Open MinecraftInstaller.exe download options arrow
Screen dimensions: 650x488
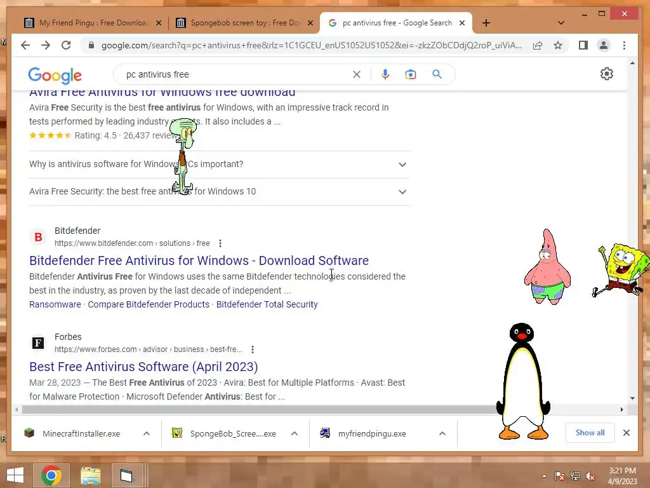pos(147,433)
